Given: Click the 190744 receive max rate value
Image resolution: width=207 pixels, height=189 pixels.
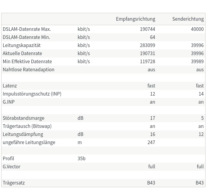Looking at the screenshot, I should tap(147, 29).
